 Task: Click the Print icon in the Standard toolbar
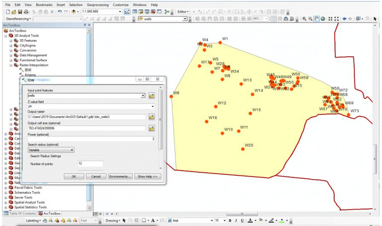click(x=26, y=12)
